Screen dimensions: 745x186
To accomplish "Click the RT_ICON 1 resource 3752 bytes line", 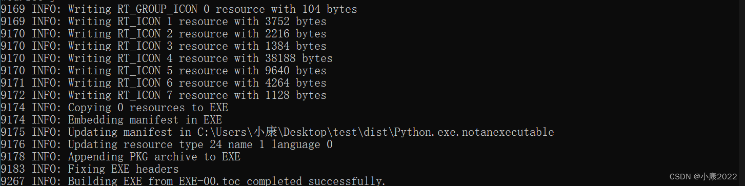I will coord(163,22).
